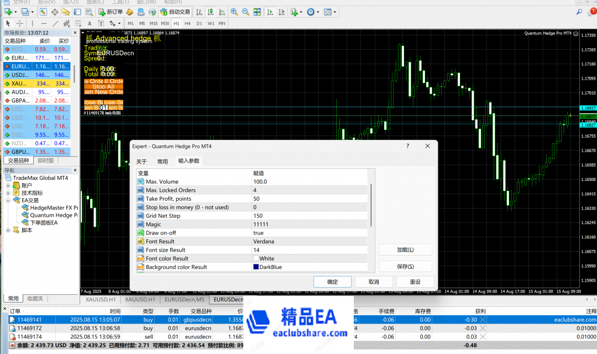Image resolution: width=597 pixels, height=354 pixels.
Task: Click the Grid Net Step value 150
Action: tap(258, 216)
